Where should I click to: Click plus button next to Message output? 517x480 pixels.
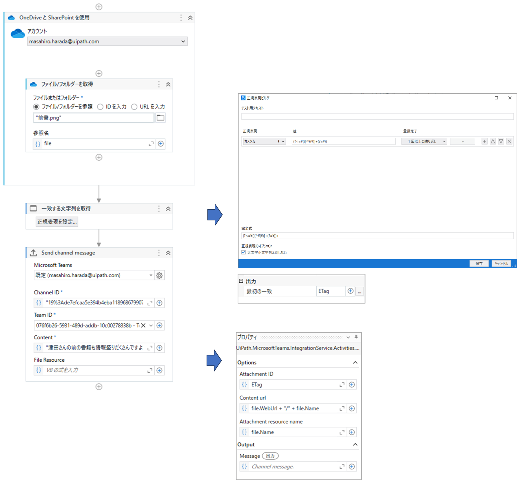click(x=352, y=466)
